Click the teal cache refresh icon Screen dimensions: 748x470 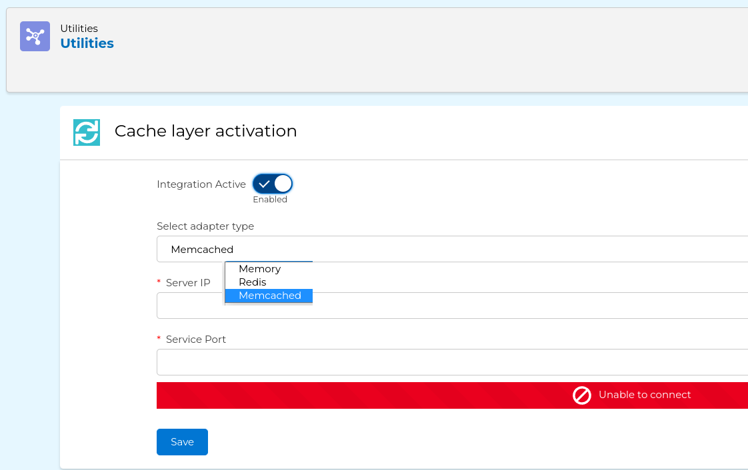pos(87,132)
